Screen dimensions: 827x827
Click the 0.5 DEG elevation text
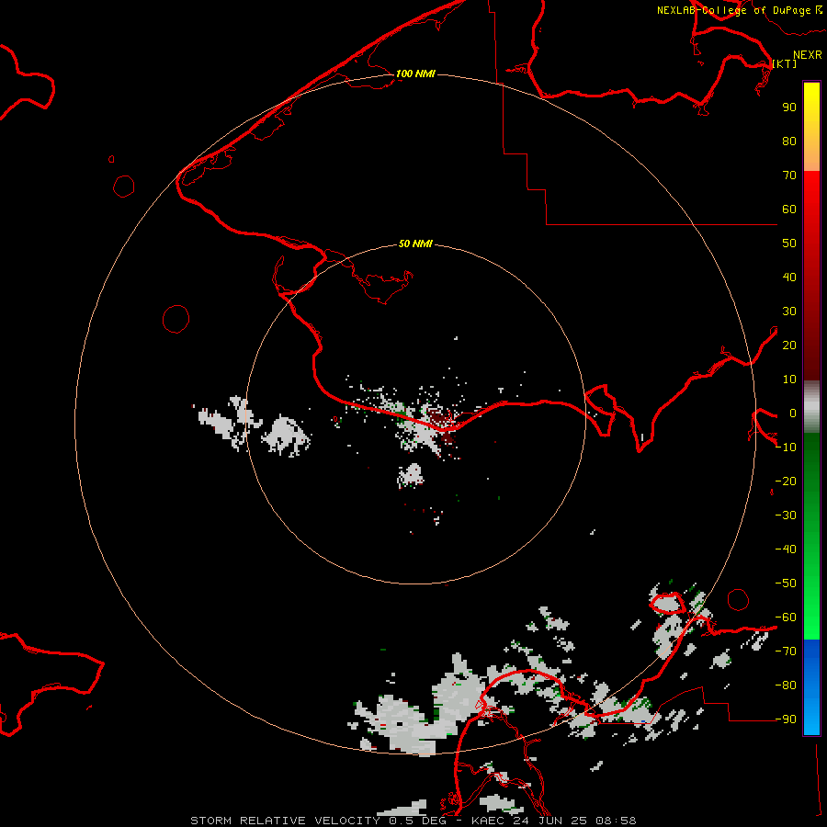point(418,821)
